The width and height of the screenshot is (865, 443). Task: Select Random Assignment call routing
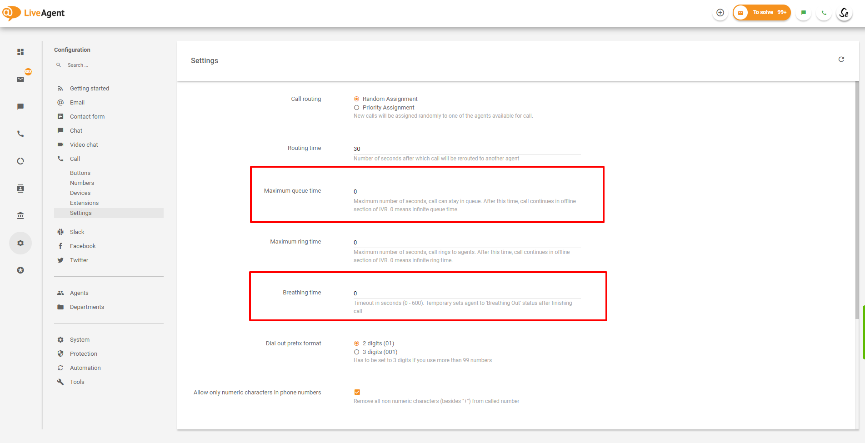357,99
